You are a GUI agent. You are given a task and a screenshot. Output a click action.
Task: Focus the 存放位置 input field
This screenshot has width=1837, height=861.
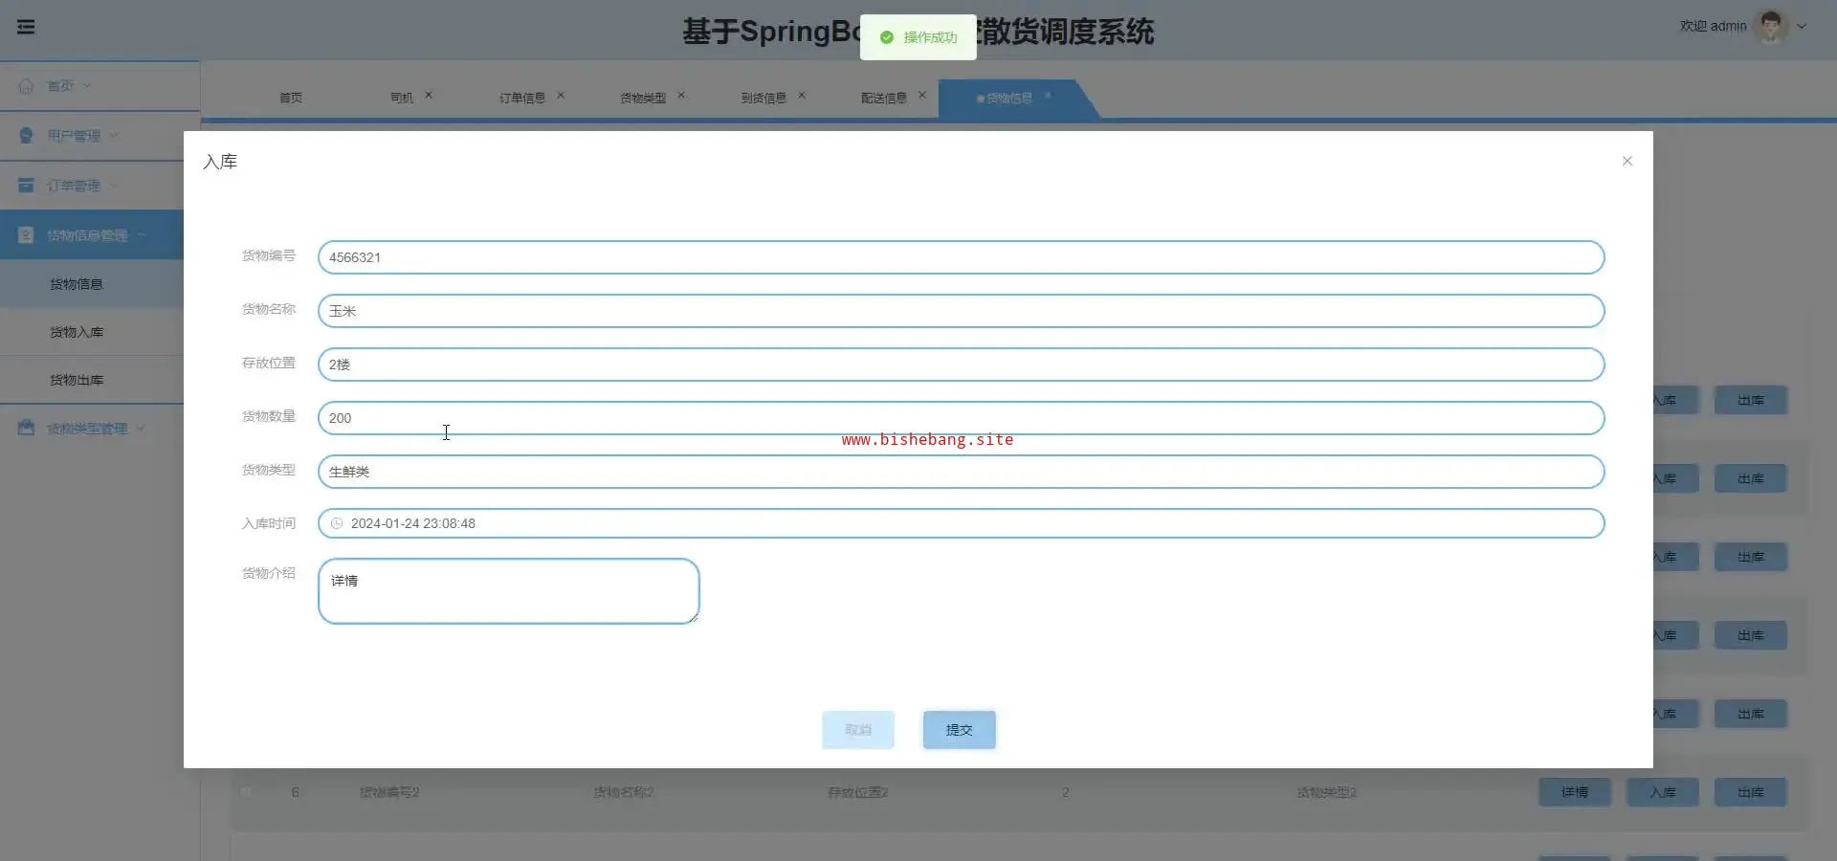pyautogui.click(x=961, y=364)
